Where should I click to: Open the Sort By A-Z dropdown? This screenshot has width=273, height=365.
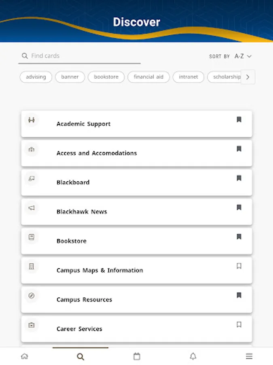coord(243,56)
